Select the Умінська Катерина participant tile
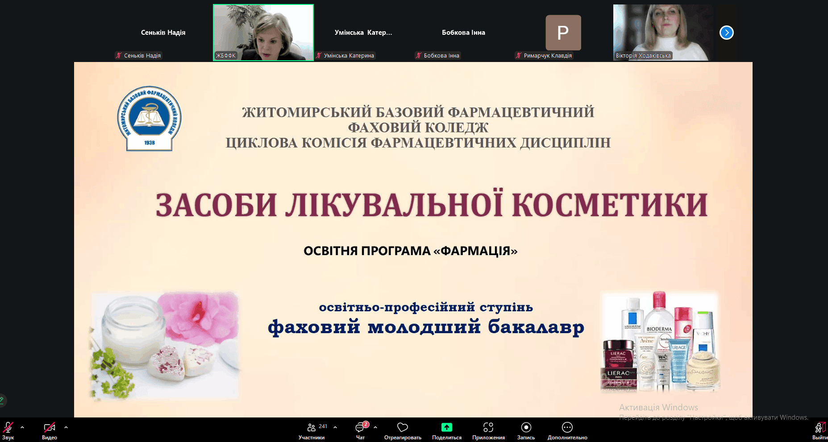 (363, 33)
